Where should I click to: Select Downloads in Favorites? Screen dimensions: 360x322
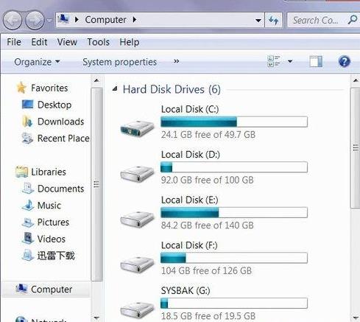point(60,122)
